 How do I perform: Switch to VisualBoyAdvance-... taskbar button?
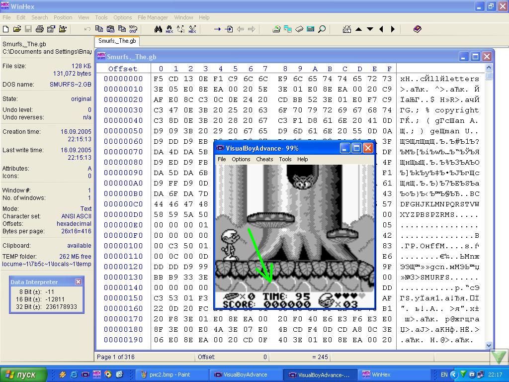click(320, 375)
